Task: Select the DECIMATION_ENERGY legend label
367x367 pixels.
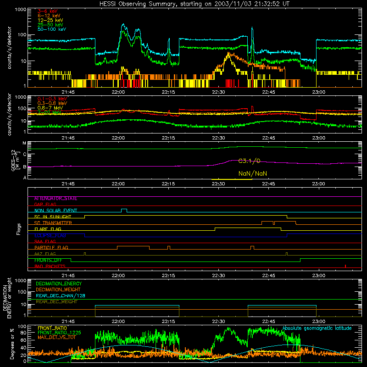Action: (x=59, y=284)
